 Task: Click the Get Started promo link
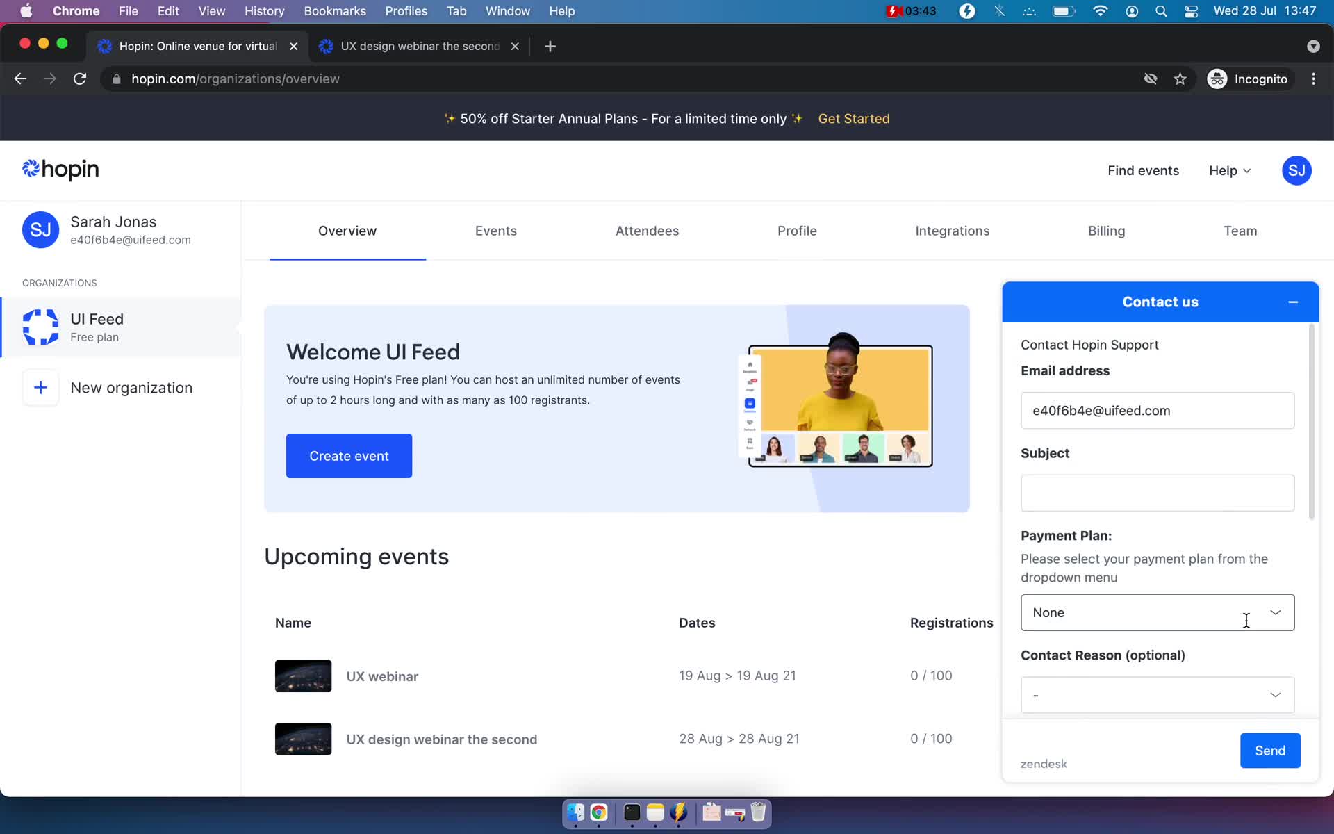pos(853,119)
